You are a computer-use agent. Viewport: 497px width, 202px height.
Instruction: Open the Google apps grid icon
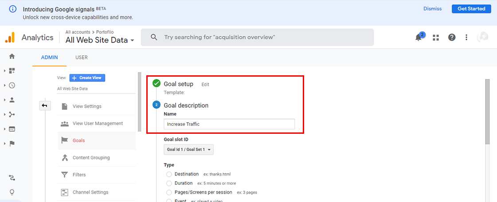[x=436, y=38]
